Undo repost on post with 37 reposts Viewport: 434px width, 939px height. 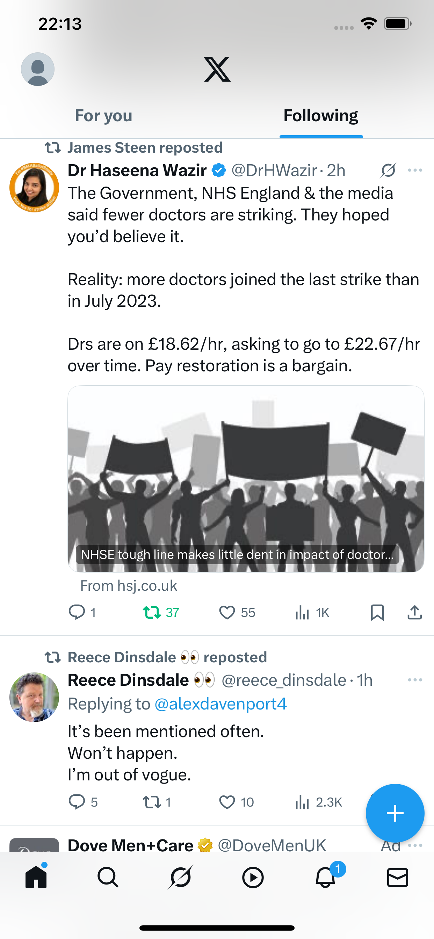(x=152, y=612)
